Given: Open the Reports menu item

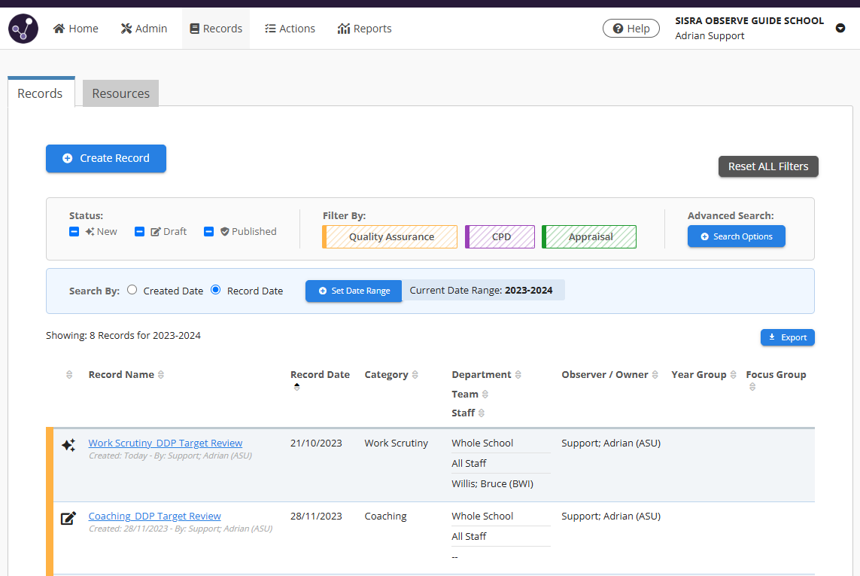Looking at the screenshot, I should (x=365, y=29).
